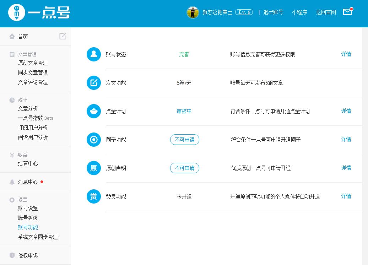Open the 小程序 link in header

299,12
